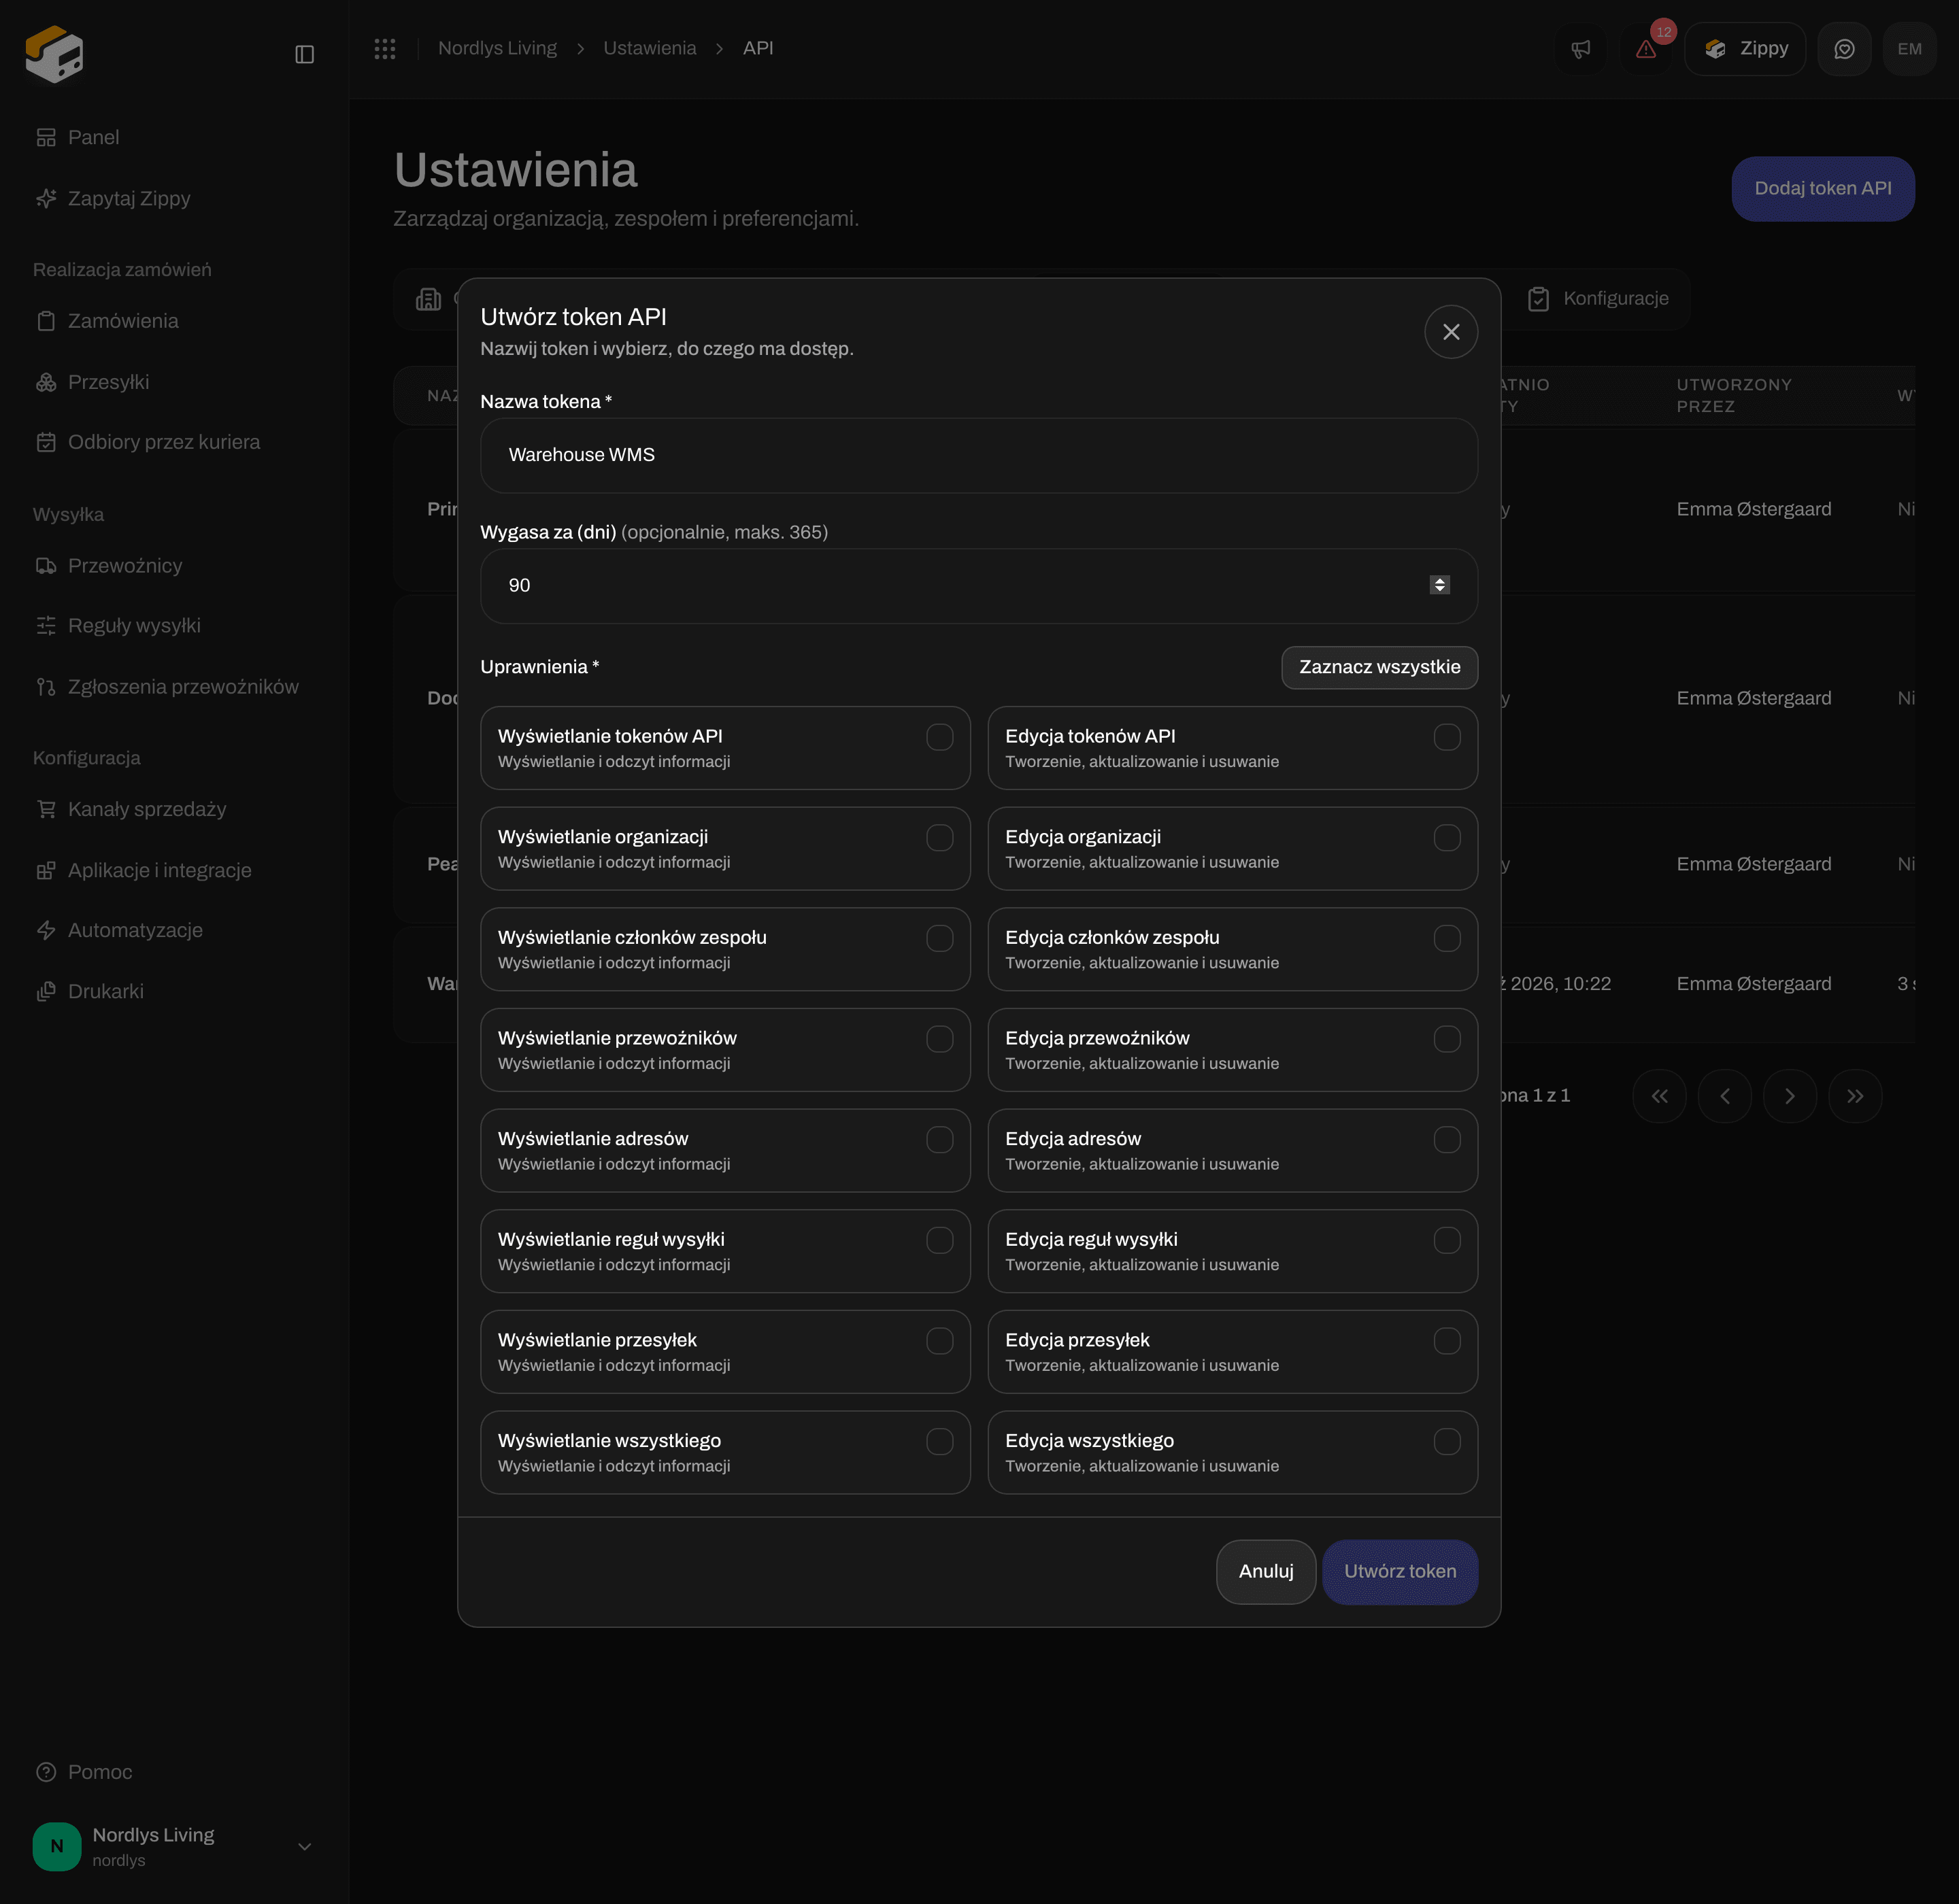This screenshot has height=1904, width=1959.
Task: Enable Wyświetlanie organizacji permission
Action: point(939,838)
